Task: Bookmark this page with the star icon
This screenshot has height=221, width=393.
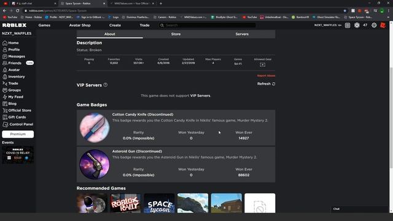Action: (345, 11)
